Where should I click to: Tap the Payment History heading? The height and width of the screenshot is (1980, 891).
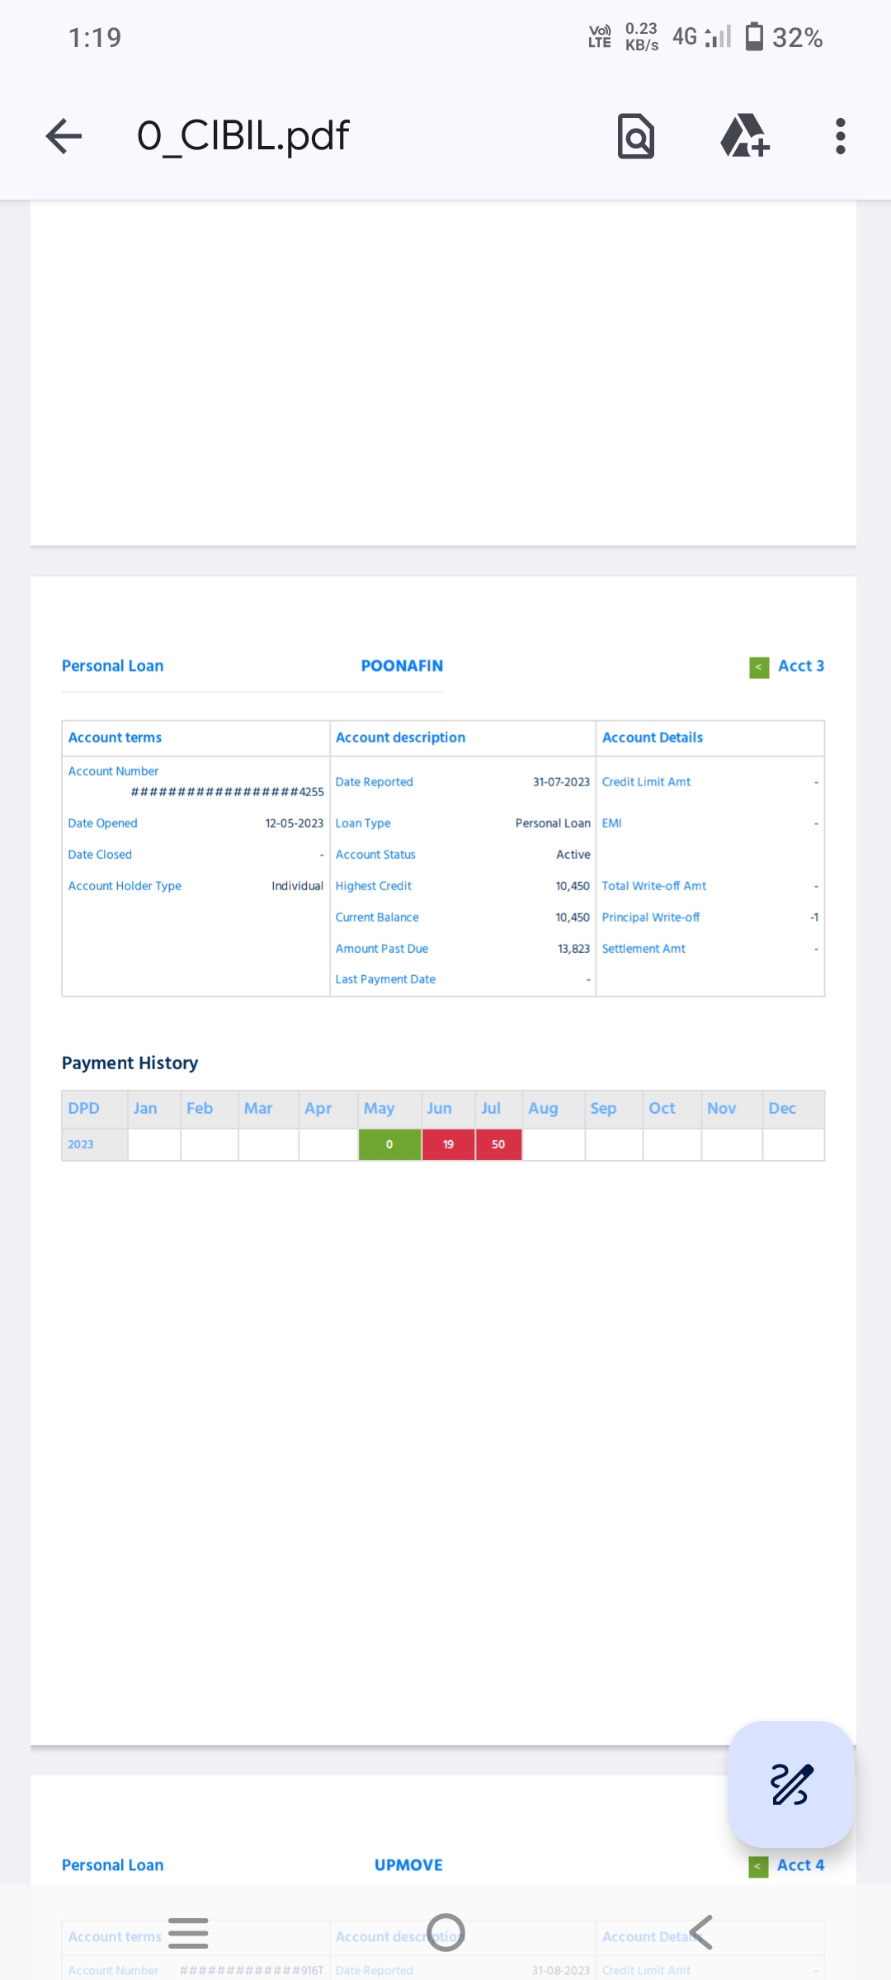pos(130,1063)
